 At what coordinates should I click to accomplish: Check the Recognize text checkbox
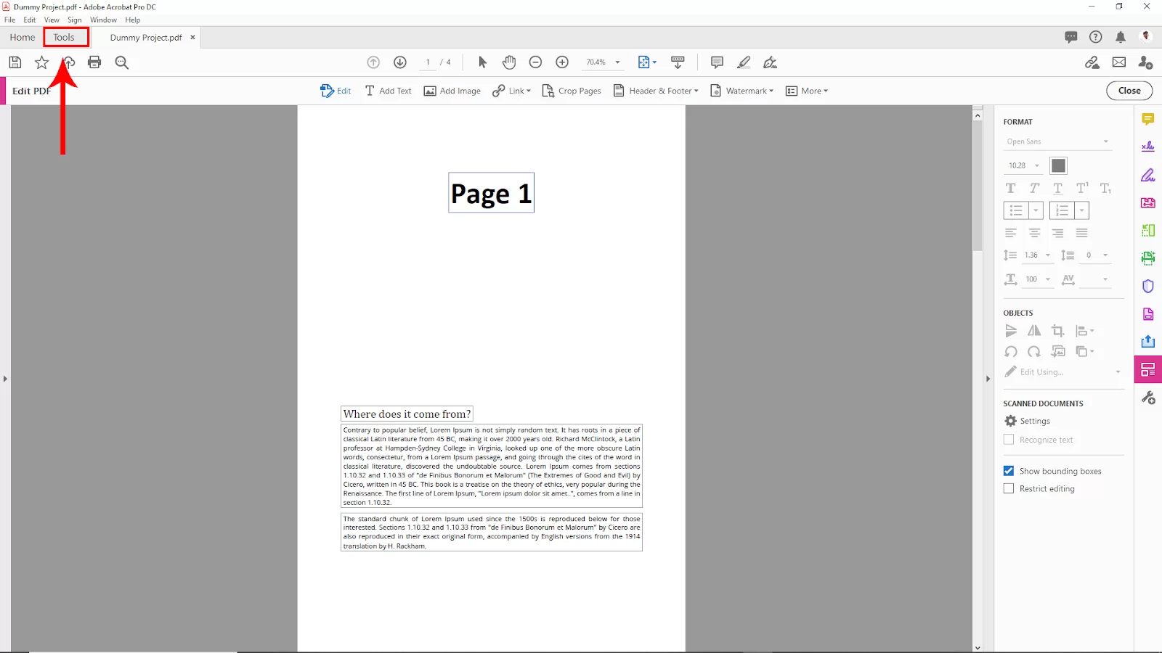1009,440
